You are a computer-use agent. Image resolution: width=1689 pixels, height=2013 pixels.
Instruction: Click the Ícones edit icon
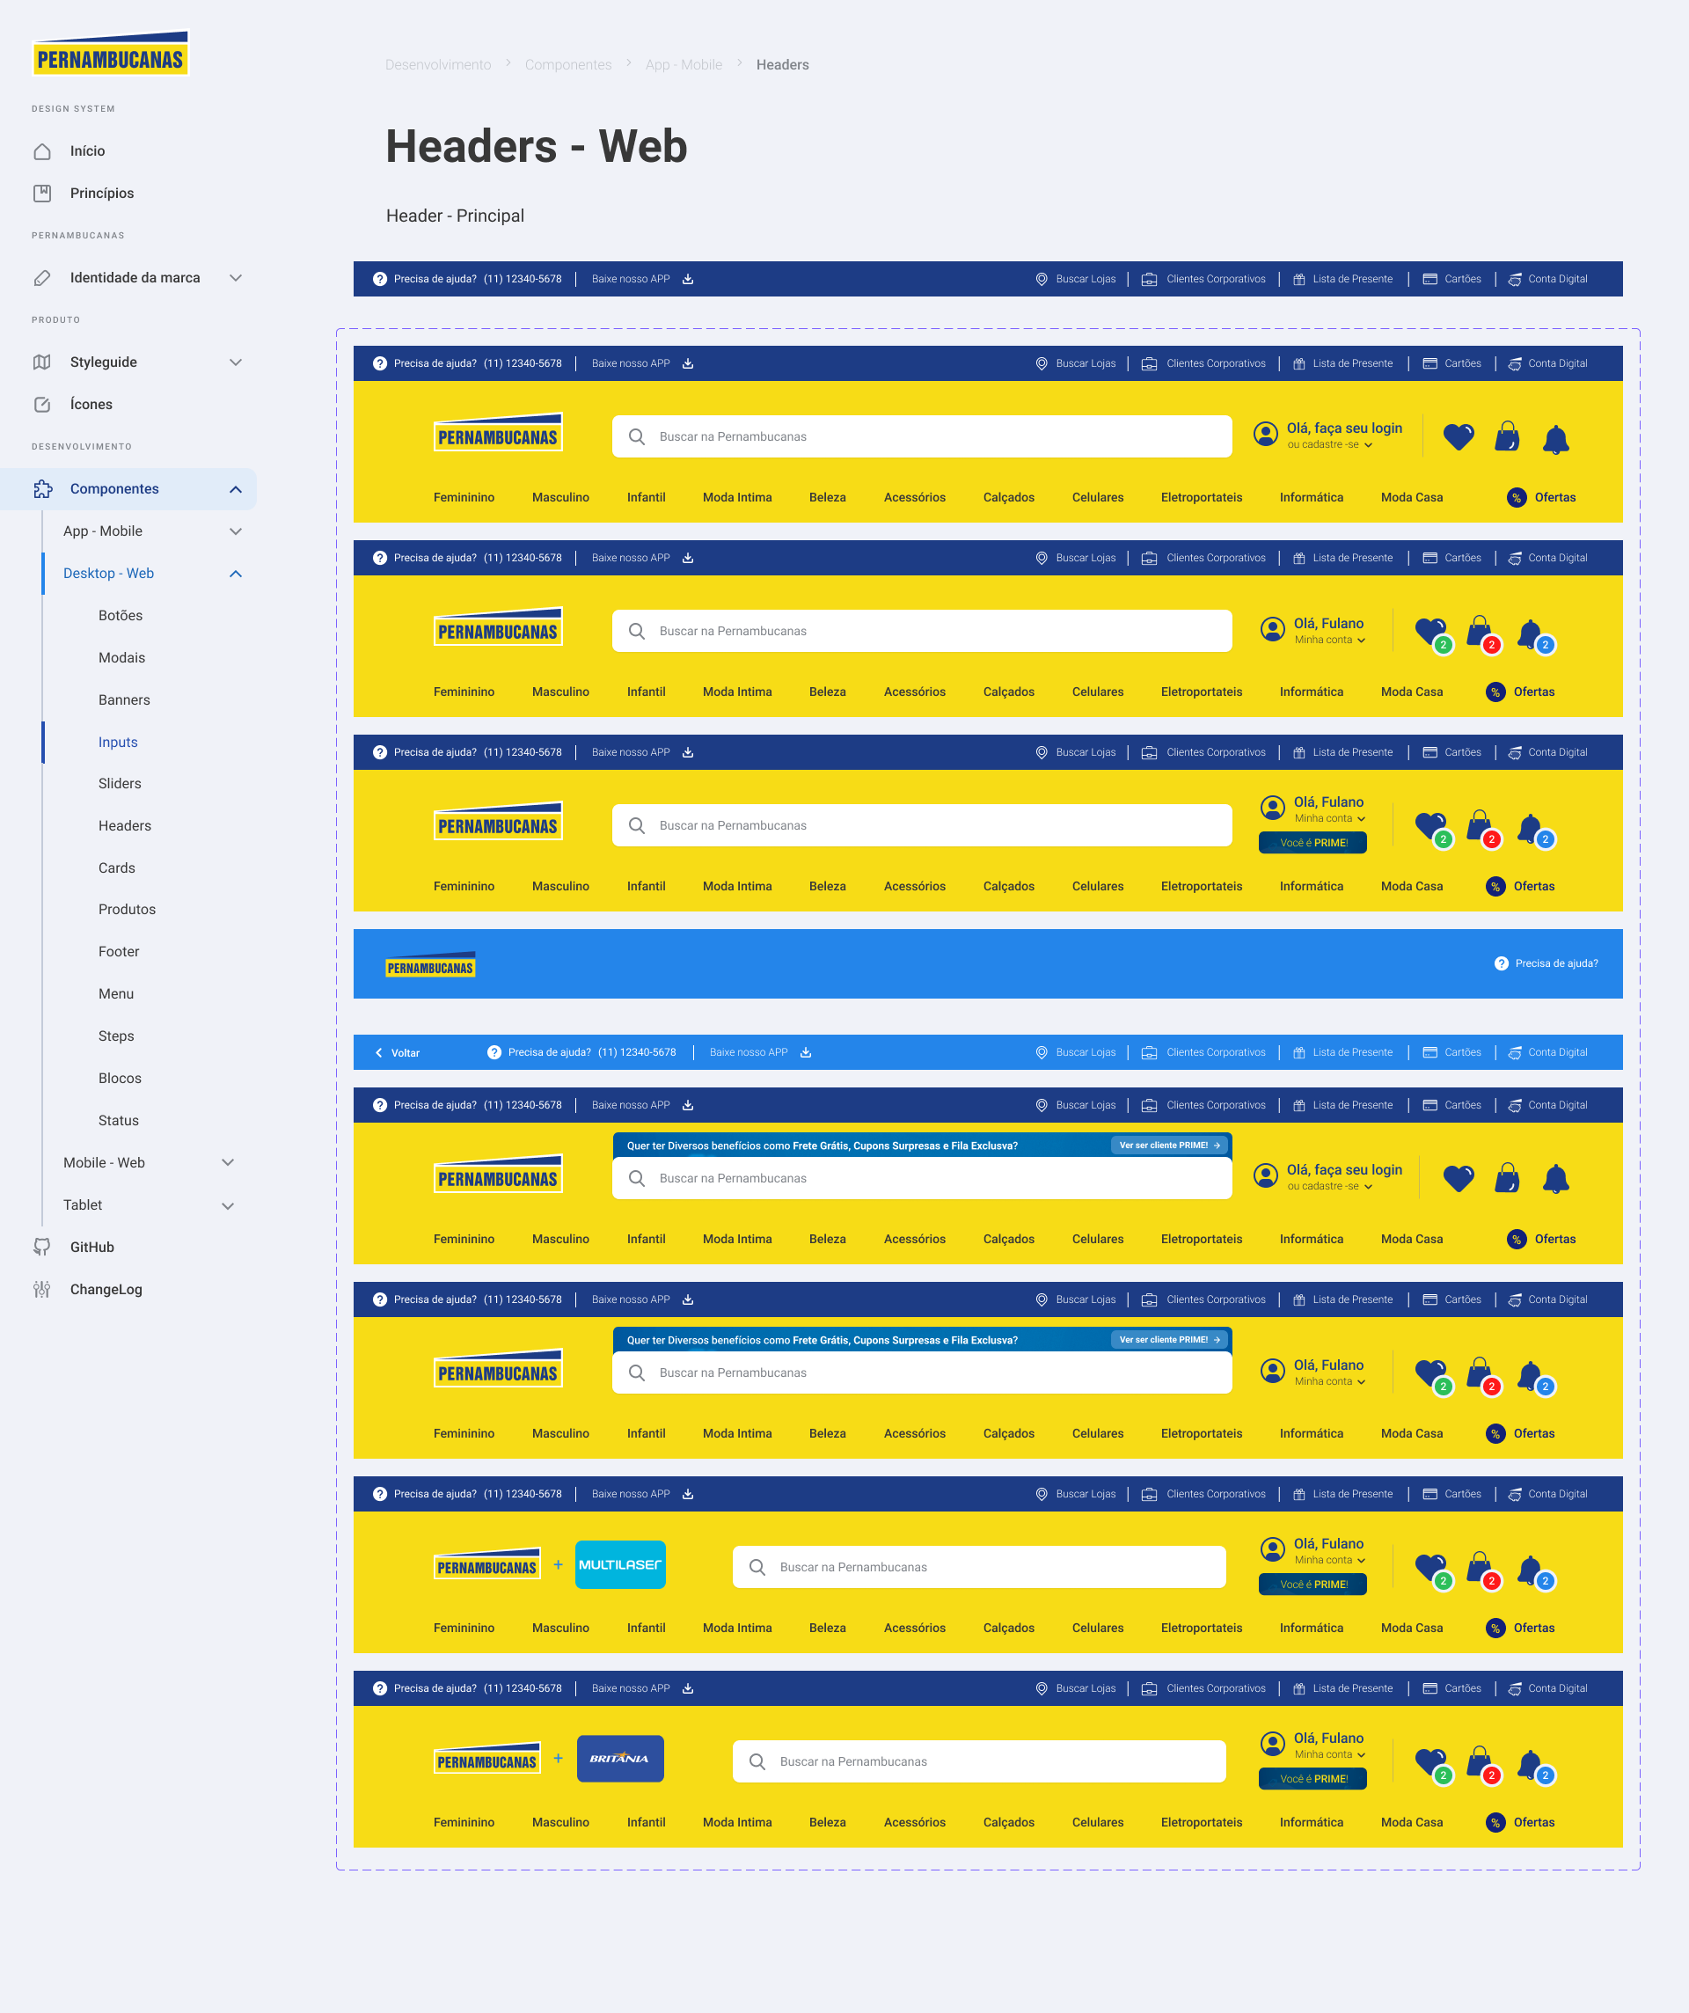pyautogui.click(x=42, y=405)
